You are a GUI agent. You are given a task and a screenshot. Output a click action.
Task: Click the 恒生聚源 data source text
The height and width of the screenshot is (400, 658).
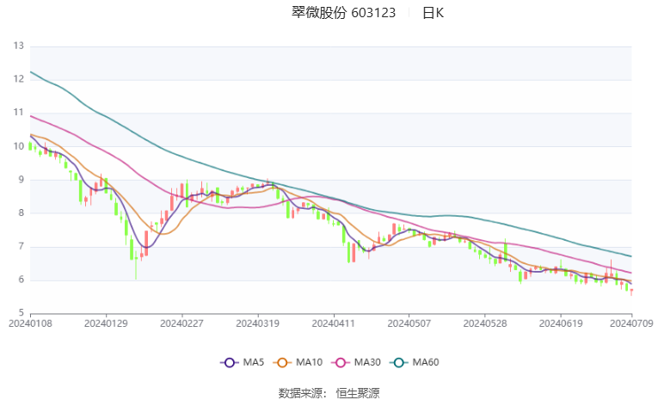pyautogui.click(x=357, y=392)
